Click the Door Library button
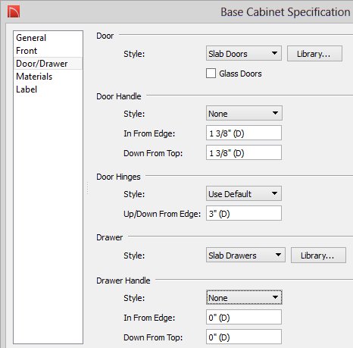This screenshot has height=348, width=353. pos(314,54)
